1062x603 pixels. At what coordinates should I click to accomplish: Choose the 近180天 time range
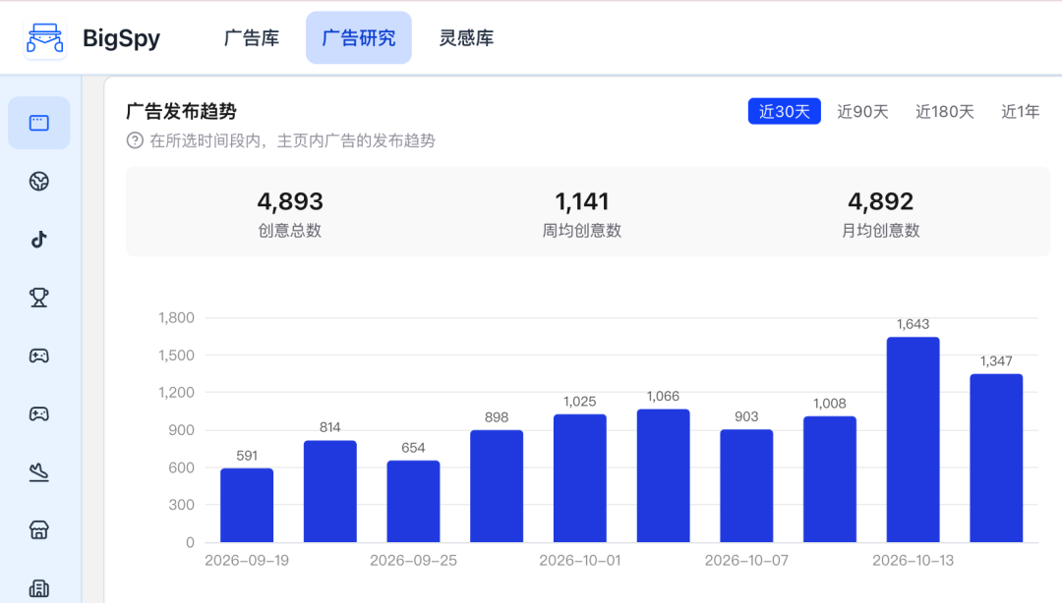click(945, 111)
